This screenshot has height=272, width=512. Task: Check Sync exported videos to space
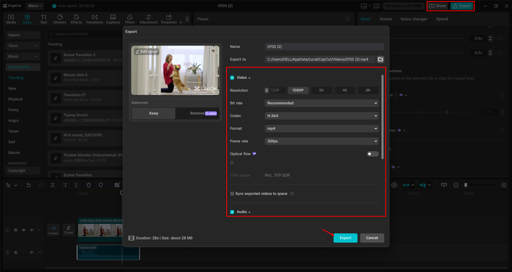click(232, 193)
